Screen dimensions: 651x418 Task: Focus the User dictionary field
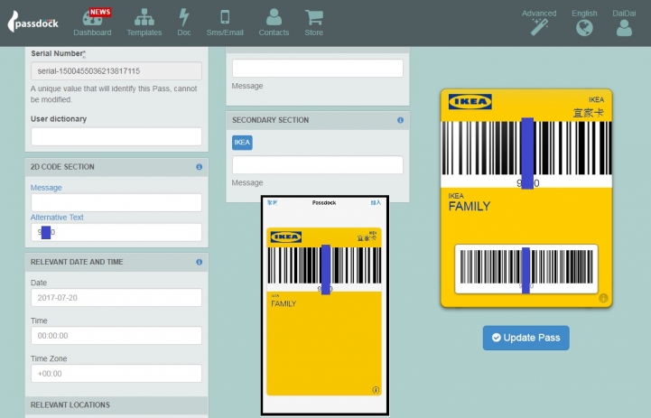tap(116, 136)
